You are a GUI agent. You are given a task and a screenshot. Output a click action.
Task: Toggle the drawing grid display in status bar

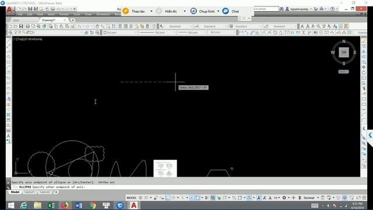pos(140,198)
